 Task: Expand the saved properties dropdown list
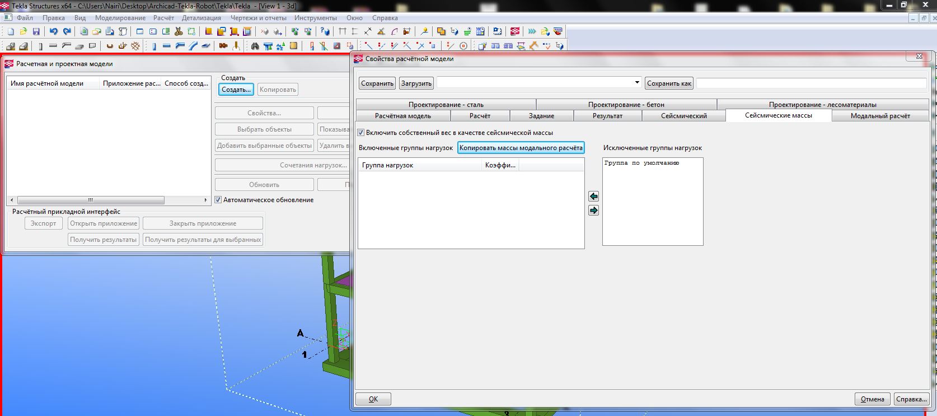pyautogui.click(x=636, y=83)
